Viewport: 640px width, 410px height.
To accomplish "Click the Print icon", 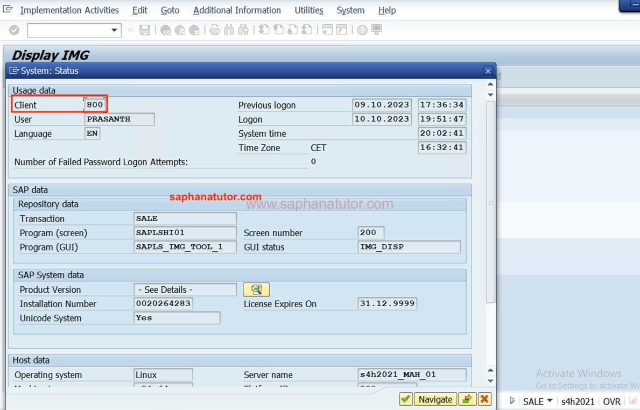I will [x=215, y=30].
